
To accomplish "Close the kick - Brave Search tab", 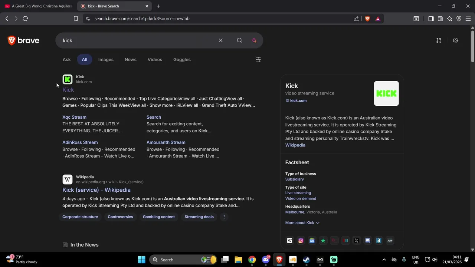I will (x=147, y=6).
